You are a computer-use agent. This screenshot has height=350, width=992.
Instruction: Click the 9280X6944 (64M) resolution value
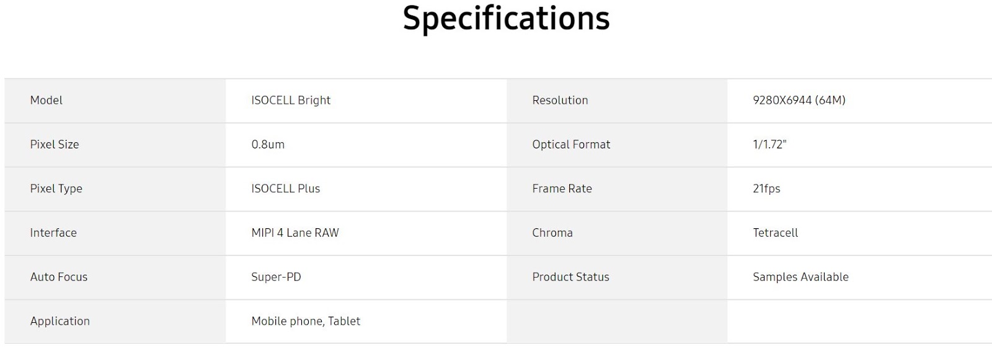[799, 100]
